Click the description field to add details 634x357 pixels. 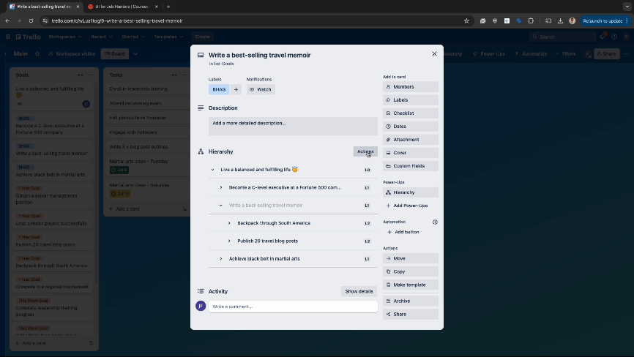pos(293,126)
